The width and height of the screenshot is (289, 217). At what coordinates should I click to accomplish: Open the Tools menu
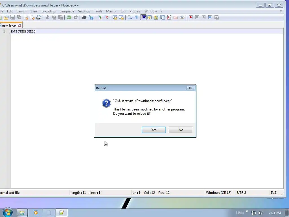(x=98, y=11)
